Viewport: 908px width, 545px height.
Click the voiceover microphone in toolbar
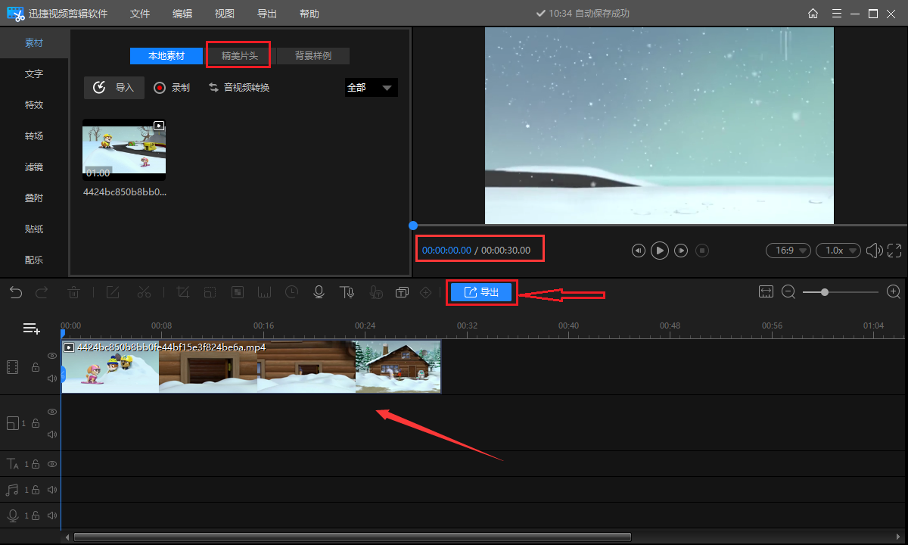coord(319,292)
